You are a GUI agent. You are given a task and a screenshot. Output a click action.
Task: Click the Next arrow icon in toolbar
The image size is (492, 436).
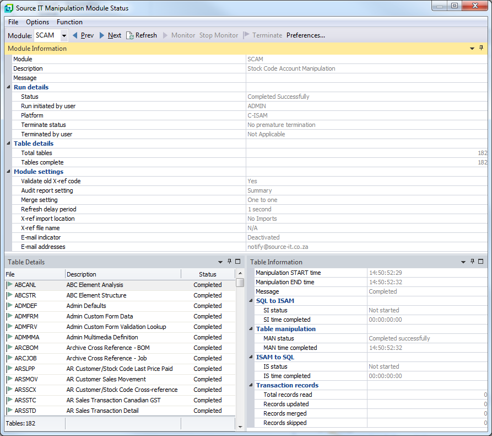(x=102, y=35)
